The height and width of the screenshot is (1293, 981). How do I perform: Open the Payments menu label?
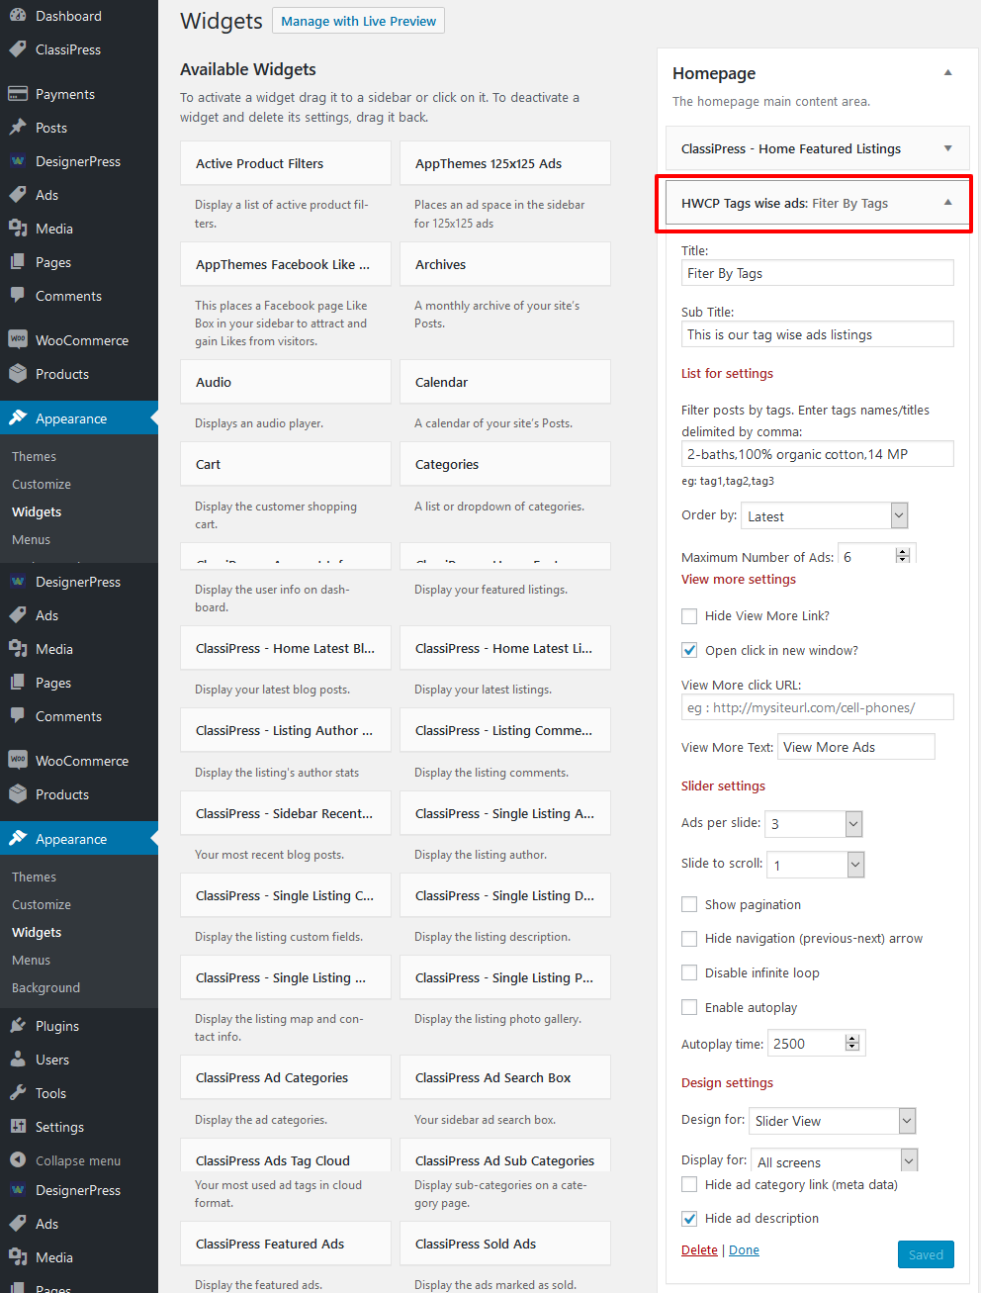point(65,94)
